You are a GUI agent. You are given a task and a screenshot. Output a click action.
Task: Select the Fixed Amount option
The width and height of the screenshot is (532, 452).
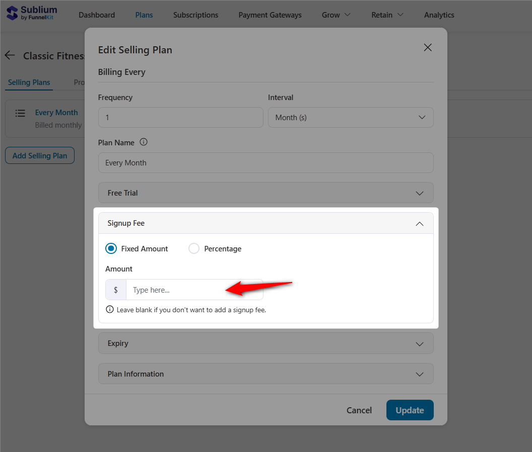click(111, 248)
